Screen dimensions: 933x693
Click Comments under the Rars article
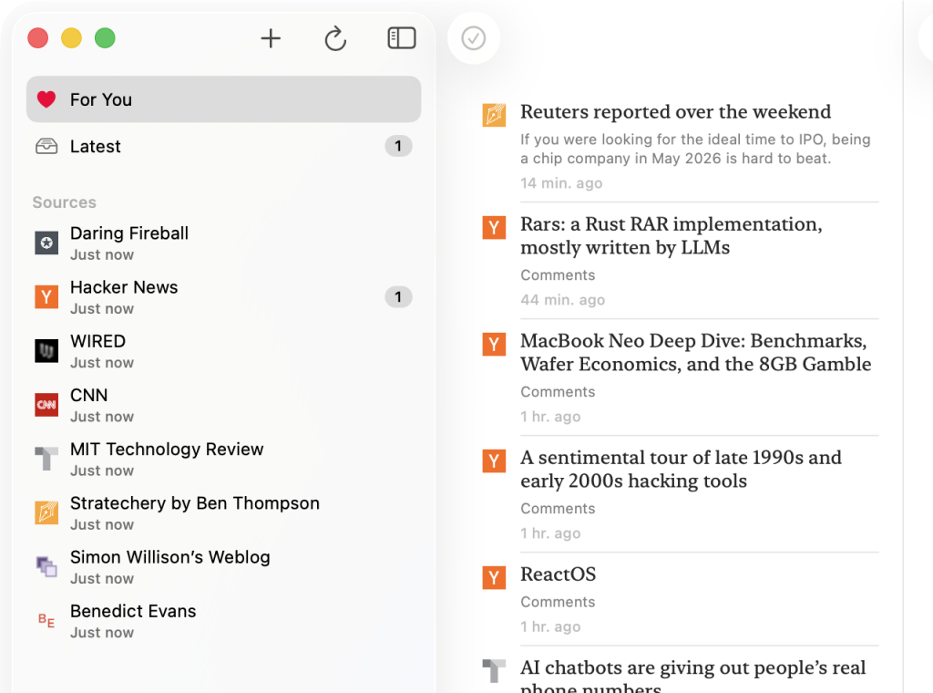pyautogui.click(x=558, y=275)
